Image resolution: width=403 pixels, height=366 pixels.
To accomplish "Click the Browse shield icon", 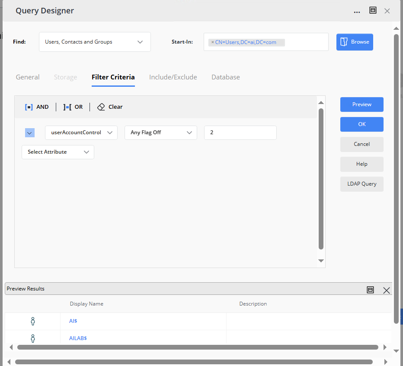I will tap(344, 41).
